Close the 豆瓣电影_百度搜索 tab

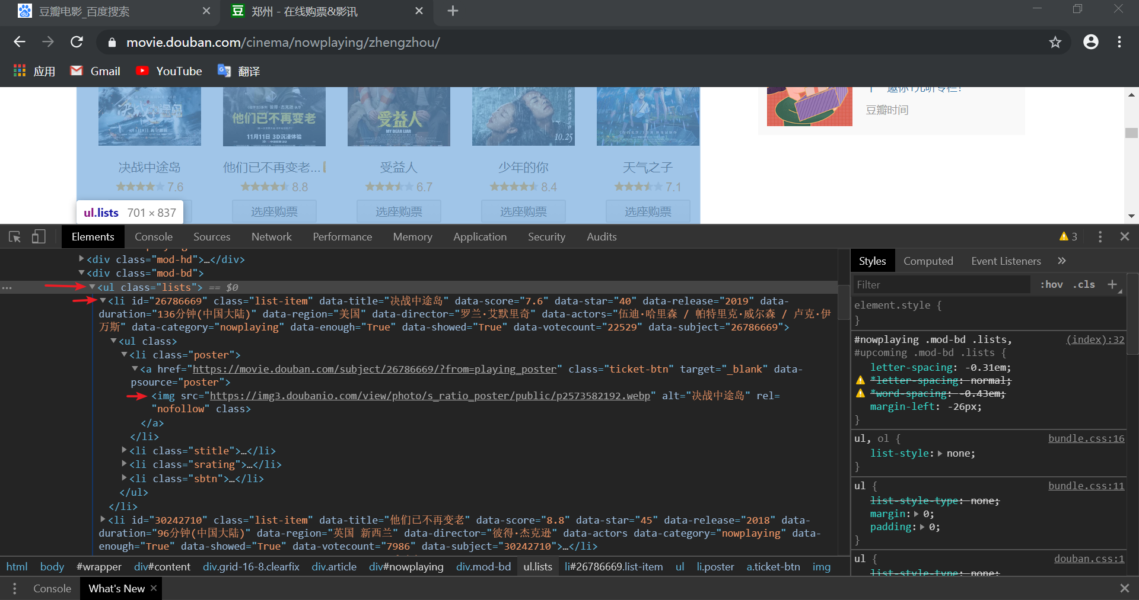[x=206, y=11]
